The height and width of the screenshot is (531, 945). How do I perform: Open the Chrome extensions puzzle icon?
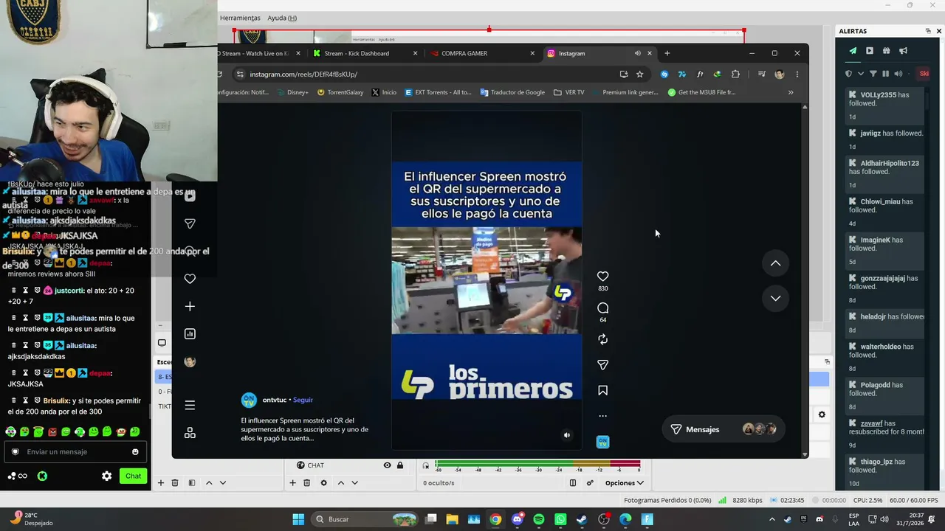tap(735, 74)
